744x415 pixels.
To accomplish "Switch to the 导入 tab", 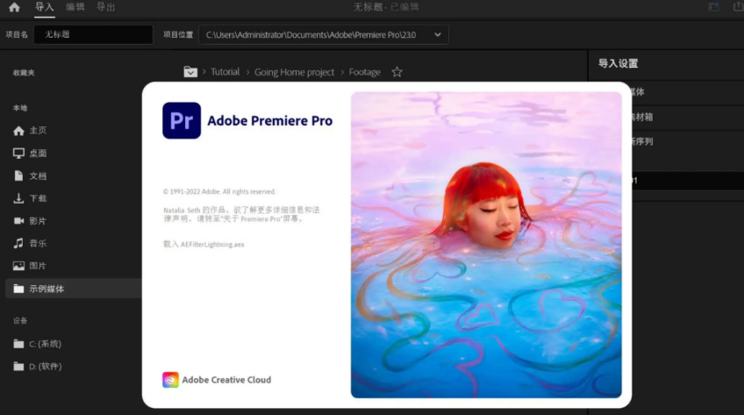I will 44,7.
